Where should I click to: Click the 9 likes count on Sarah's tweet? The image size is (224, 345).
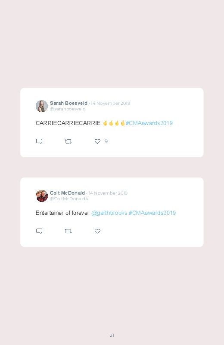pyautogui.click(x=106, y=141)
